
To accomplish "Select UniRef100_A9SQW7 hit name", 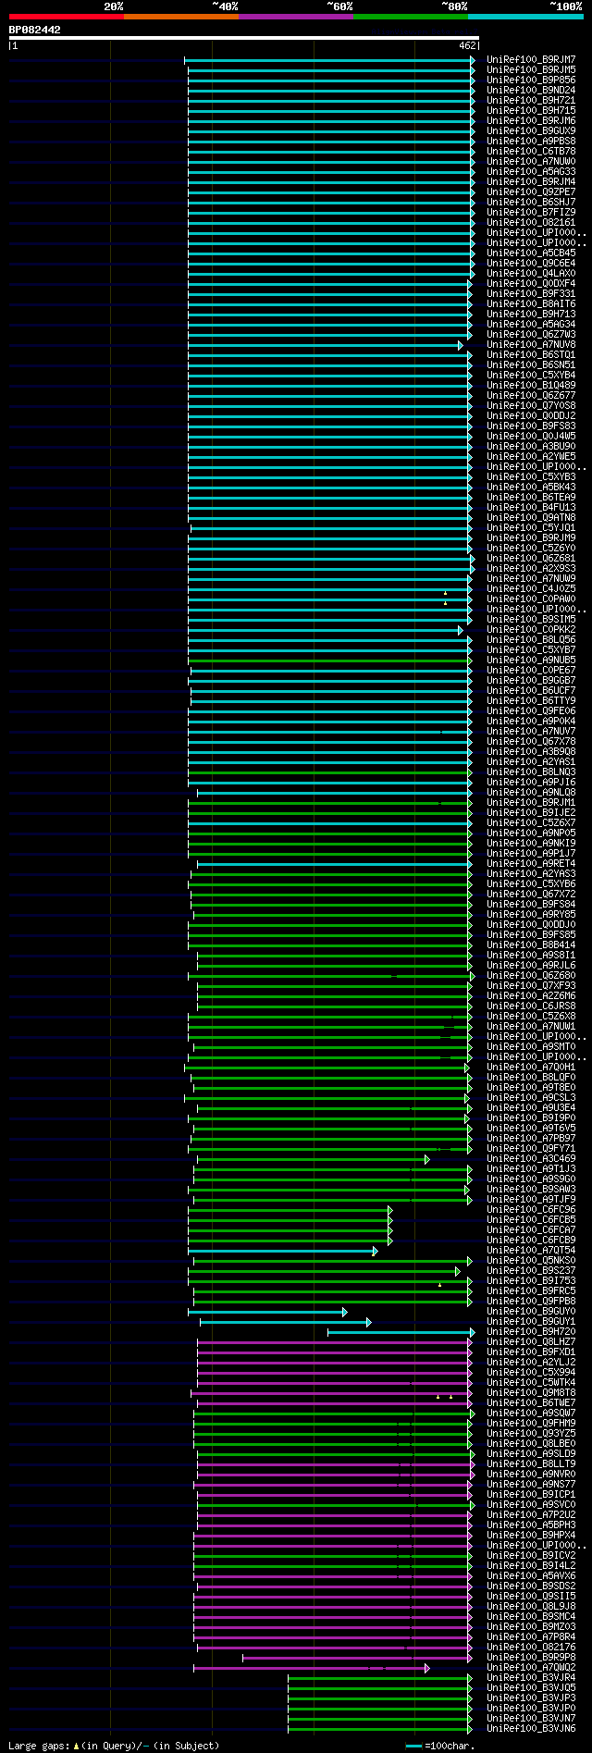I will pyautogui.click(x=531, y=1414).
